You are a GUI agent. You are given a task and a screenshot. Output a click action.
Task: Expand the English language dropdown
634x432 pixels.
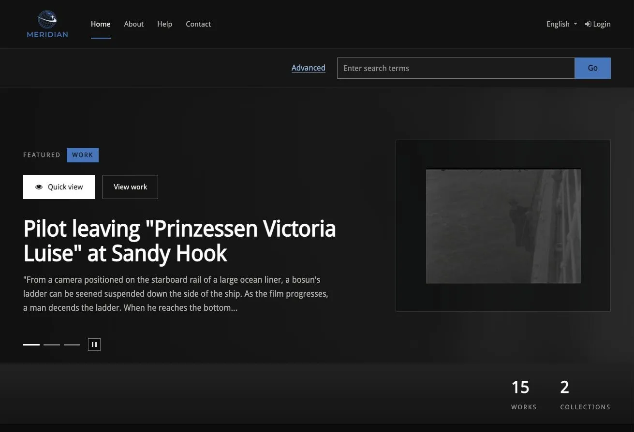coord(561,24)
